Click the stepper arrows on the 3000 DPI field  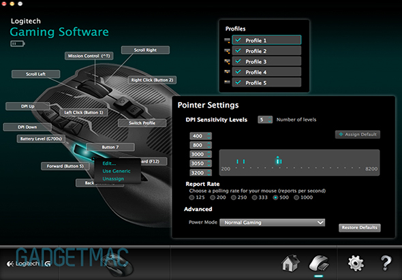pyautogui.click(x=209, y=154)
